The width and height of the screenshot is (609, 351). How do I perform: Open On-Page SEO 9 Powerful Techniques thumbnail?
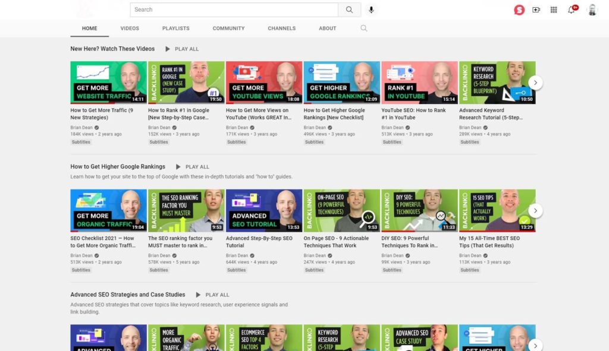coord(342,211)
